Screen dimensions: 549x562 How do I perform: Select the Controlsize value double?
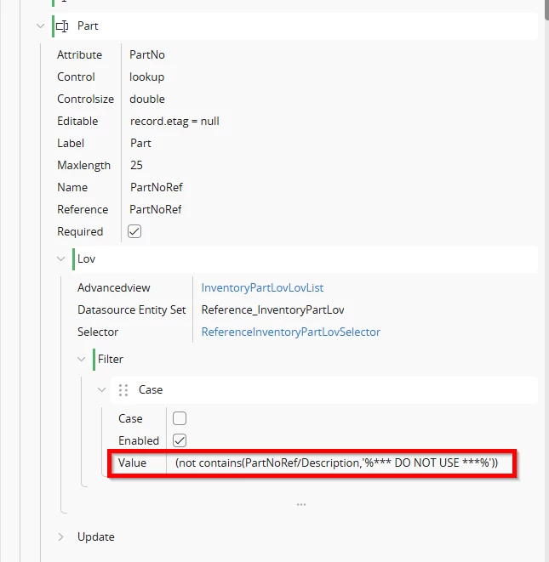pos(147,99)
